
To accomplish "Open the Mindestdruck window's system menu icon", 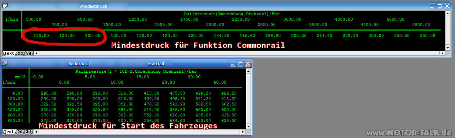I will (x=5, y=6).
